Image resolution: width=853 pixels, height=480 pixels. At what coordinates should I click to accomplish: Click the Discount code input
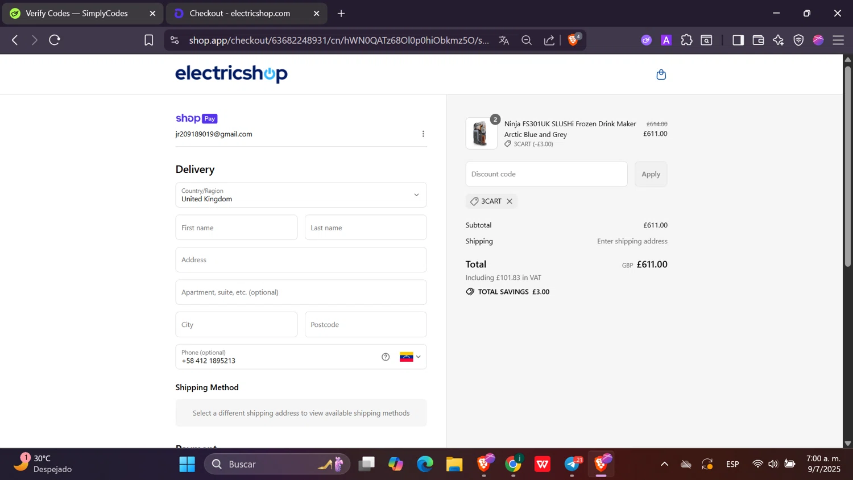546,174
